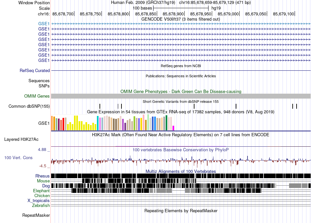Click the '100 Vert. Cons' track label
The height and width of the screenshot is (223, 311).
(18, 158)
